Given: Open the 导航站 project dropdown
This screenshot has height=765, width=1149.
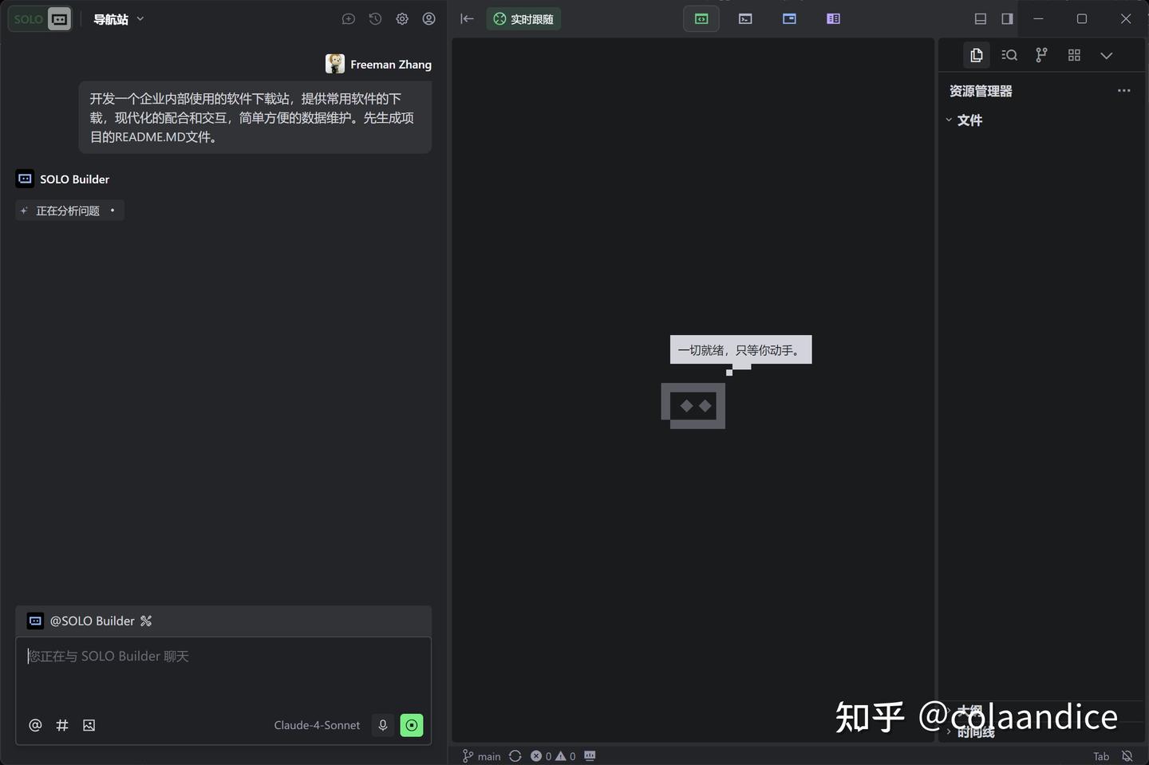Looking at the screenshot, I should (x=117, y=18).
